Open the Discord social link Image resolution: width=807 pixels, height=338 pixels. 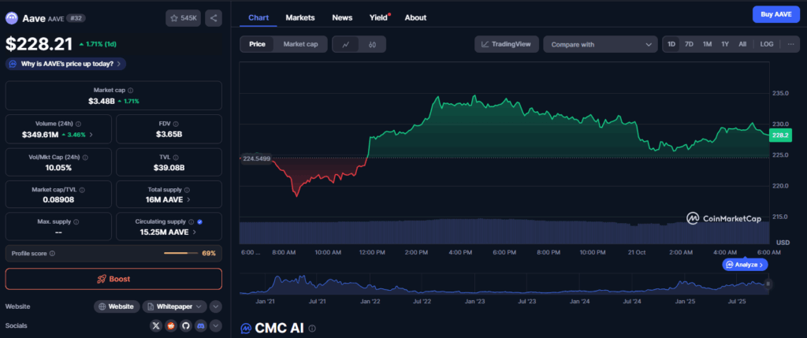pyautogui.click(x=201, y=325)
